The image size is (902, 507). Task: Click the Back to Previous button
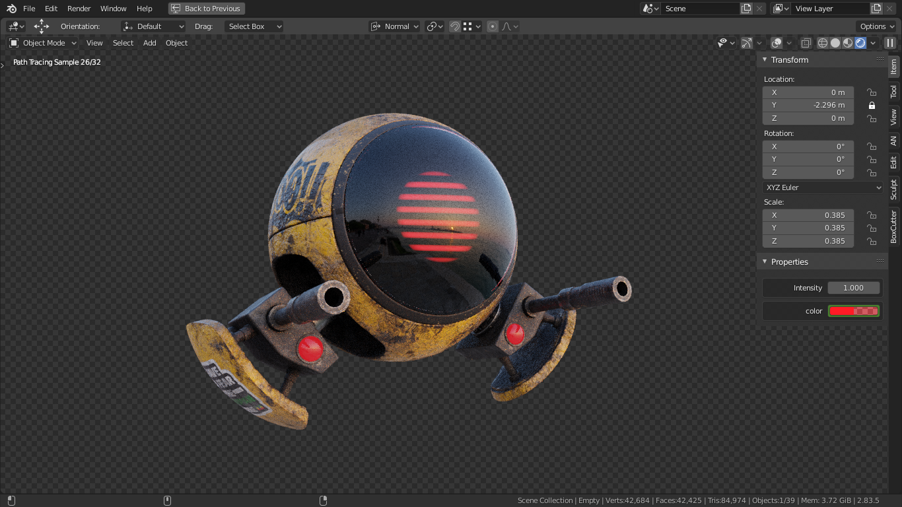206,9
